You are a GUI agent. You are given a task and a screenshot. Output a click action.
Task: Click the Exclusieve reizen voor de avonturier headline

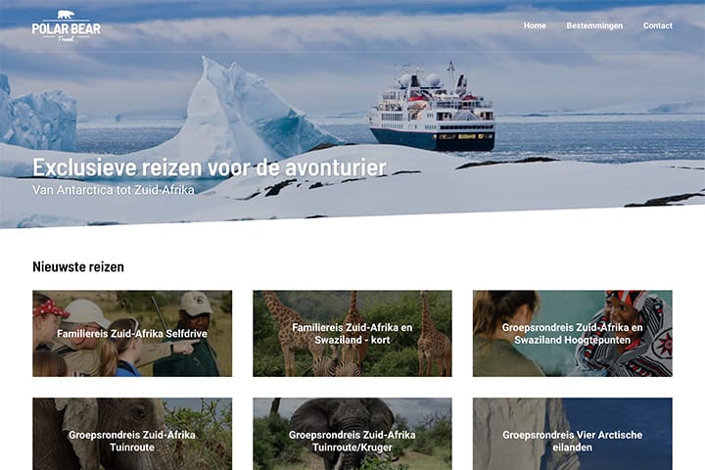click(210, 167)
